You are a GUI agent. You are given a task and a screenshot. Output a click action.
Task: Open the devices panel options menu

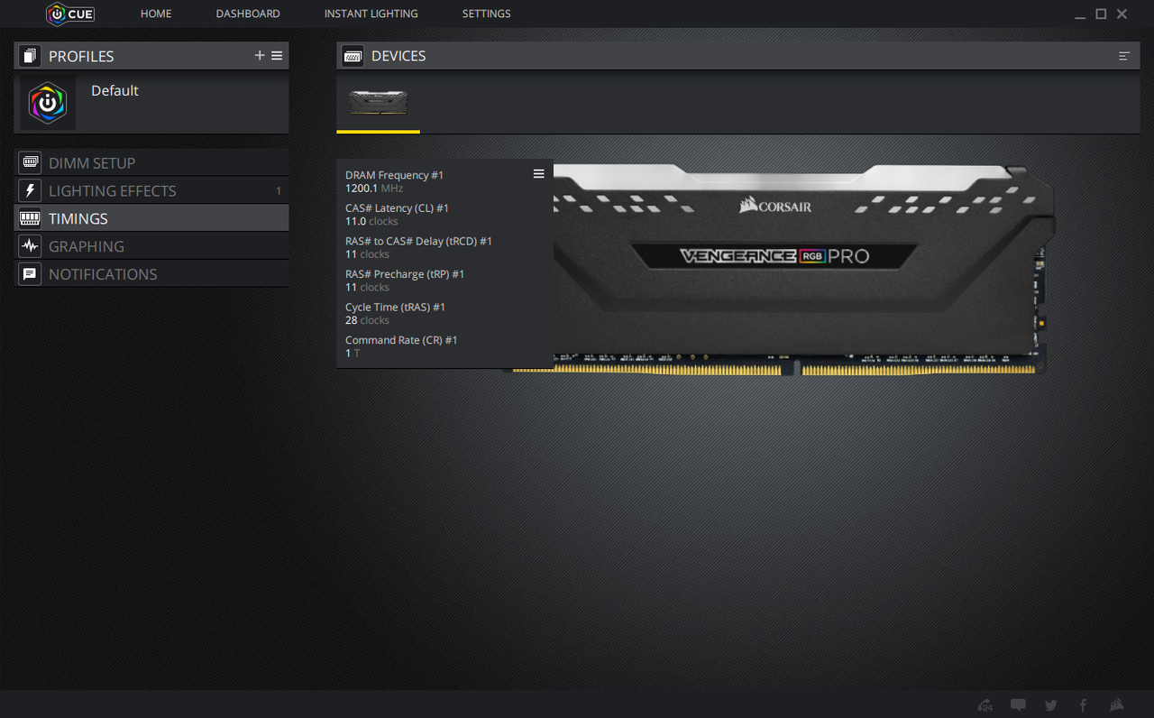coord(1124,56)
